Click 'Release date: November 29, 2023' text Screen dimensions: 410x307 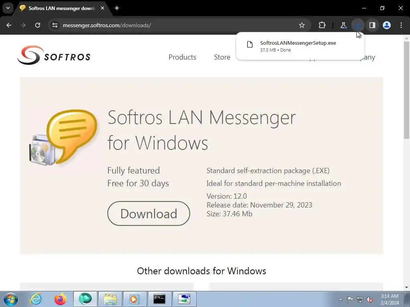tap(259, 205)
